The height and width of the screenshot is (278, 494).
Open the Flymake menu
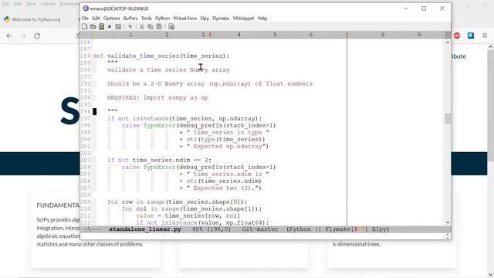[x=221, y=19]
